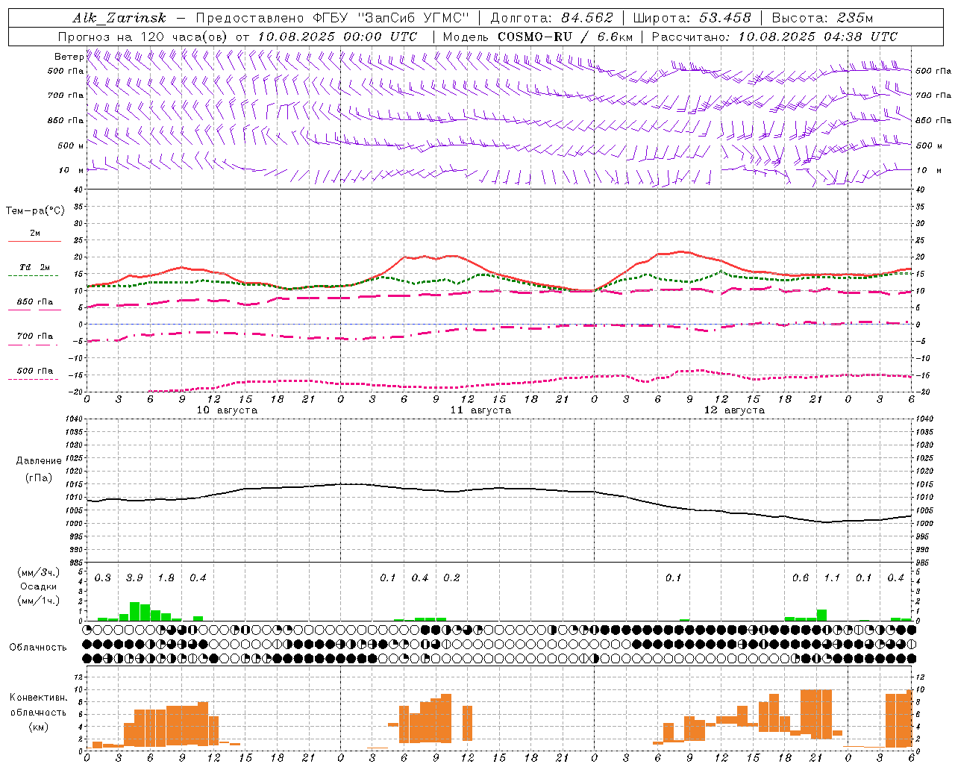Select the 1.8 precipitation amount value

pos(166,577)
